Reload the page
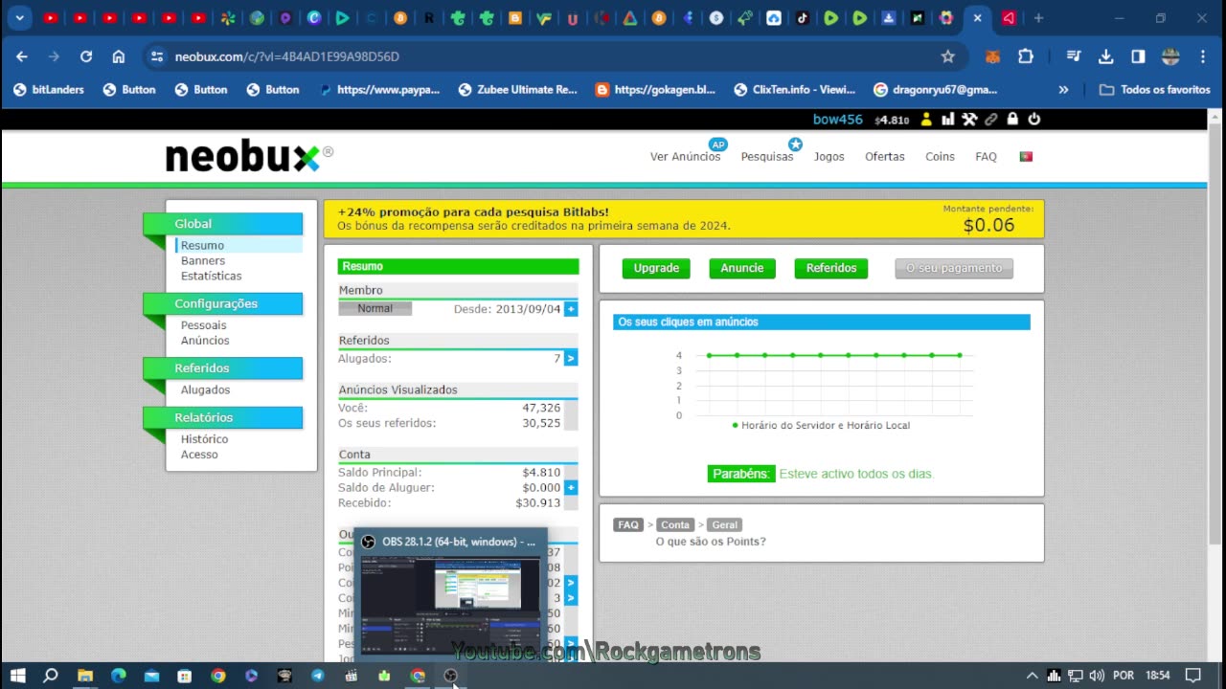This screenshot has height=689, width=1226. point(86,56)
